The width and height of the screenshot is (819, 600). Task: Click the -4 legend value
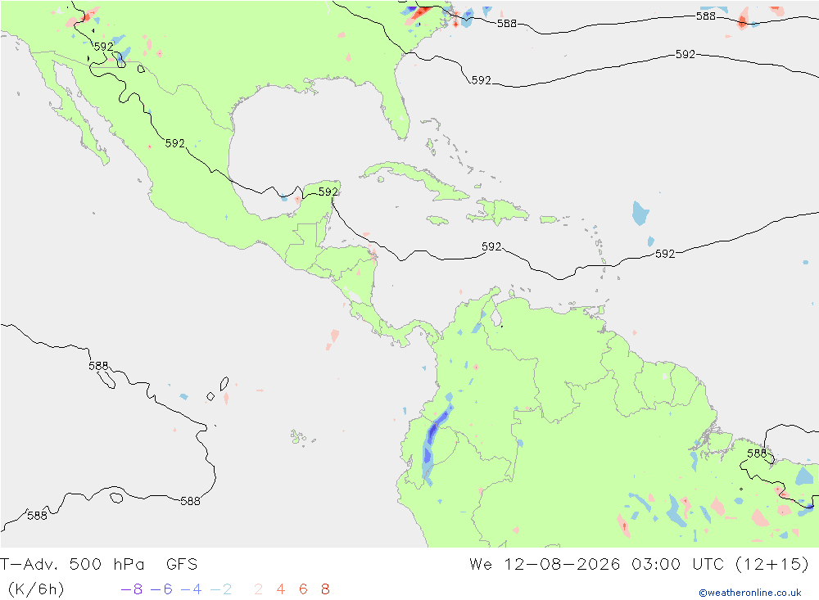pyautogui.click(x=191, y=589)
